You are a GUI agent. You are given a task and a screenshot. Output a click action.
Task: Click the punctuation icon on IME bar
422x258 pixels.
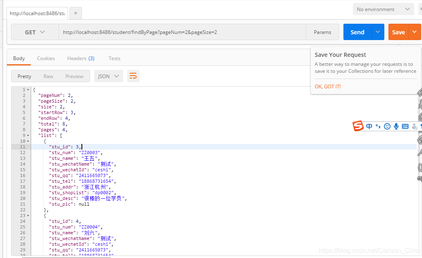(x=378, y=126)
